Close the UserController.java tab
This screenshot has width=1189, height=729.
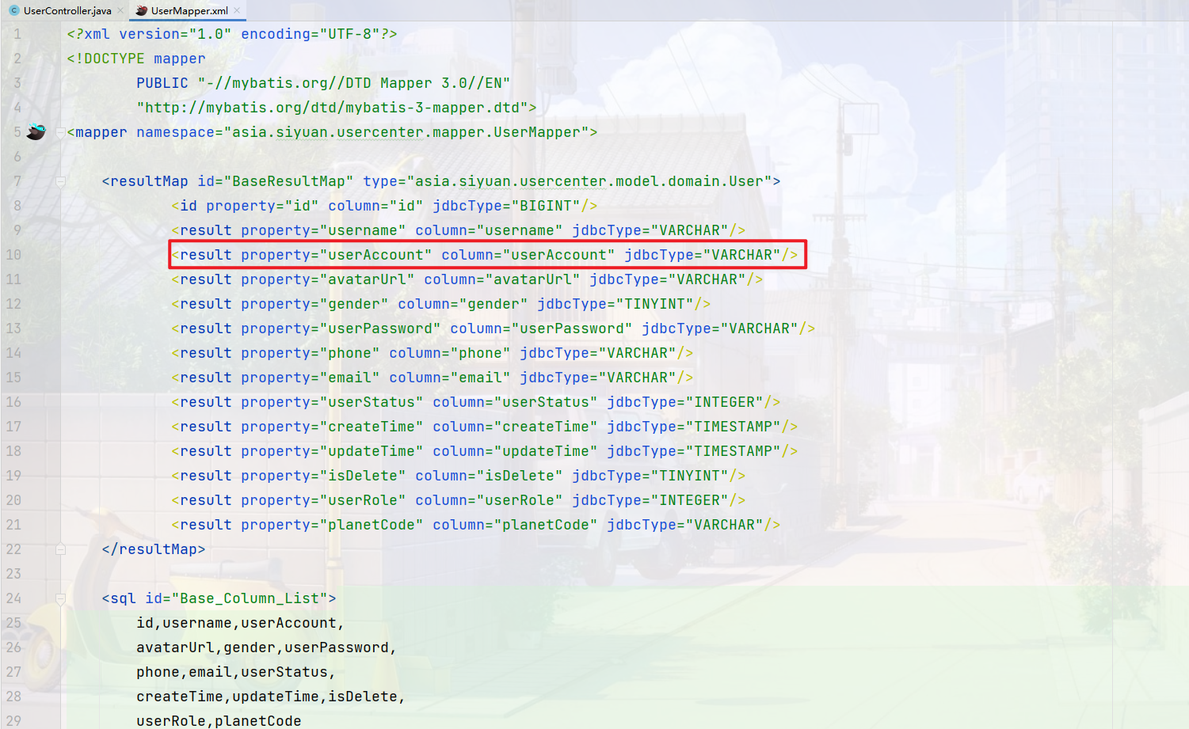[121, 11]
